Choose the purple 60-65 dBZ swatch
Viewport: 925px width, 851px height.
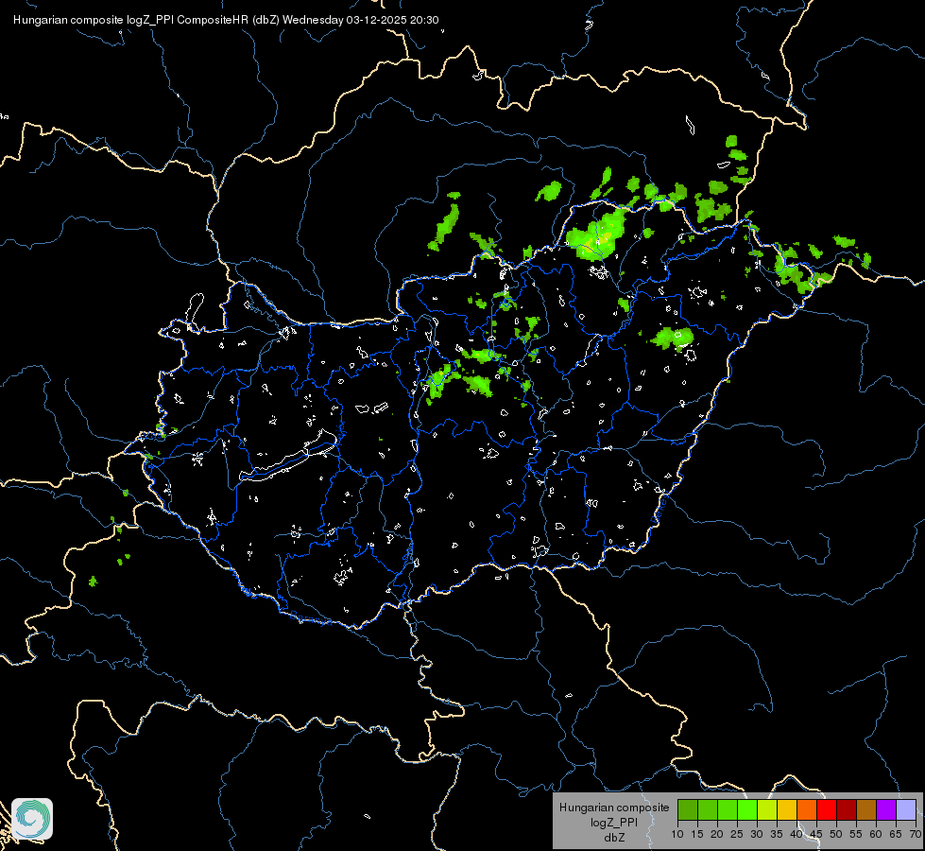pyautogui.click(x=886, y=809)
